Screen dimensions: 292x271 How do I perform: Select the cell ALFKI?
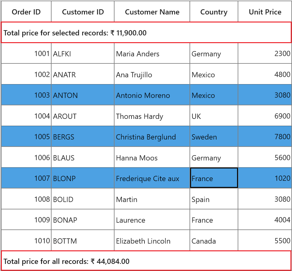pos(83,53)
